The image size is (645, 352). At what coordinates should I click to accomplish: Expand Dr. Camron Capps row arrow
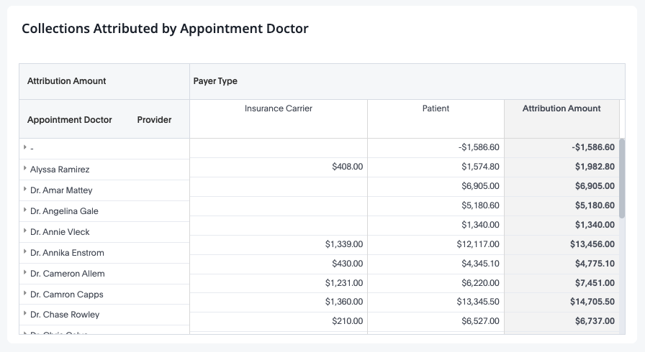(25, 293)
